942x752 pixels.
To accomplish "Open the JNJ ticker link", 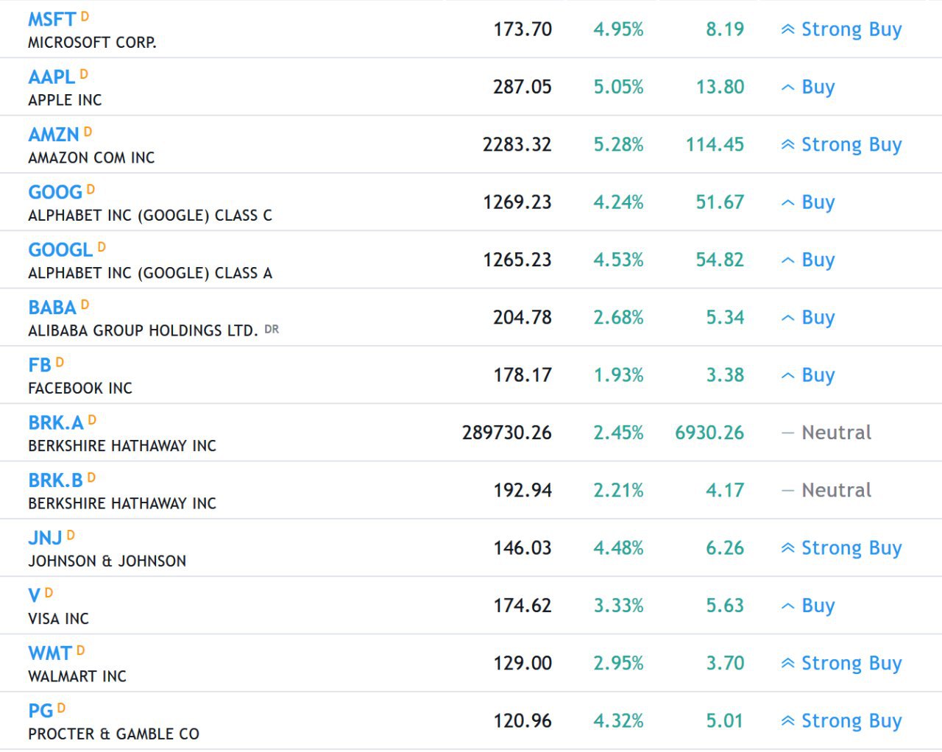I will click(x=45, y=538).
